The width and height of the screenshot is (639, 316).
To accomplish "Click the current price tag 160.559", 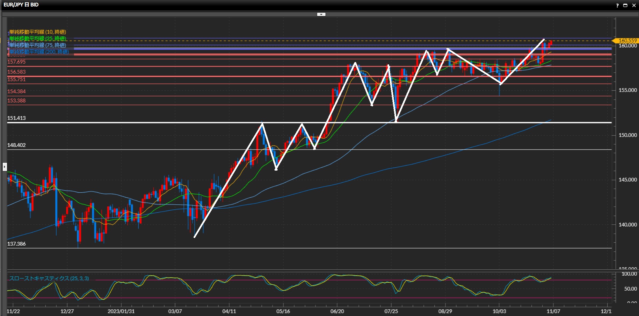I will 627,41.
